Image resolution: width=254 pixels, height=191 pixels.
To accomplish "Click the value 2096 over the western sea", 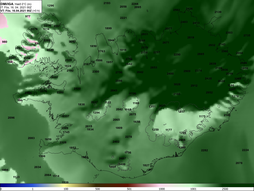I will click(11, 118).
